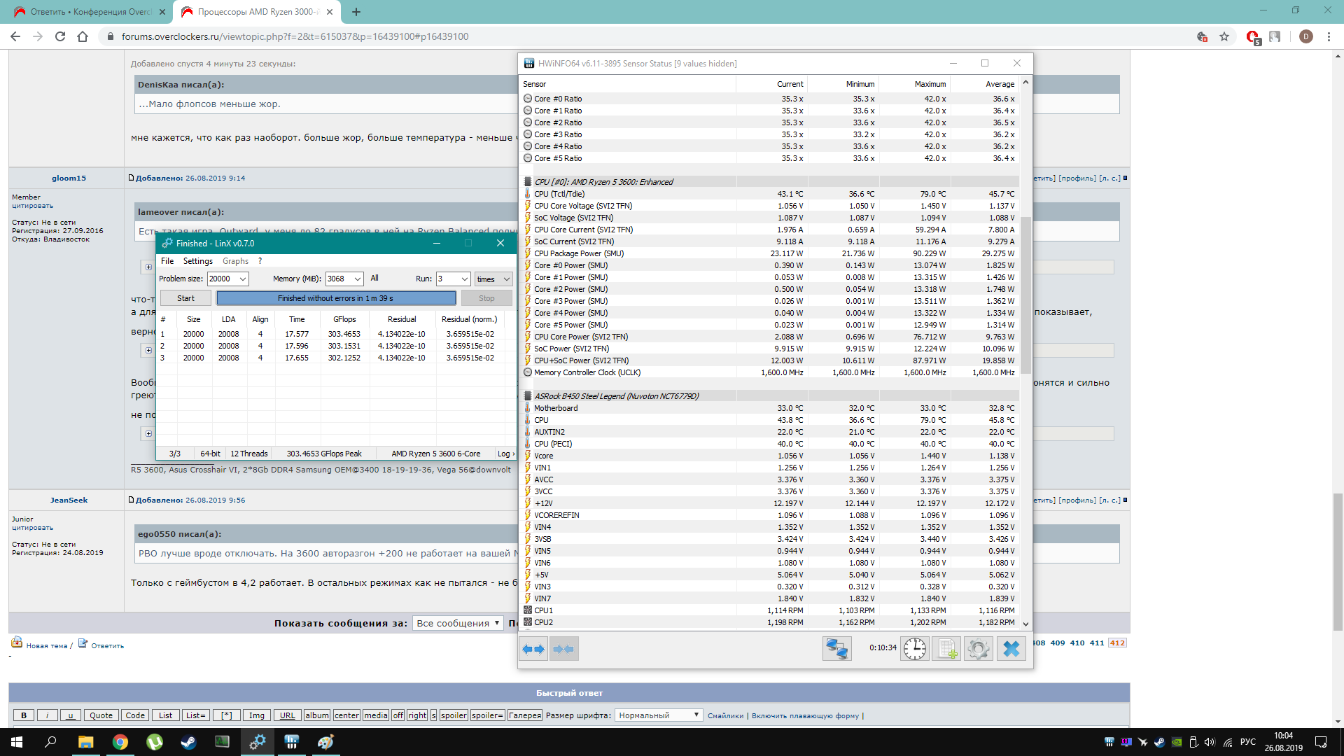Viewport: 1344px width, 756px height.
Task: Go to forum page 411 link
Action: click(x=1096, y=643)
